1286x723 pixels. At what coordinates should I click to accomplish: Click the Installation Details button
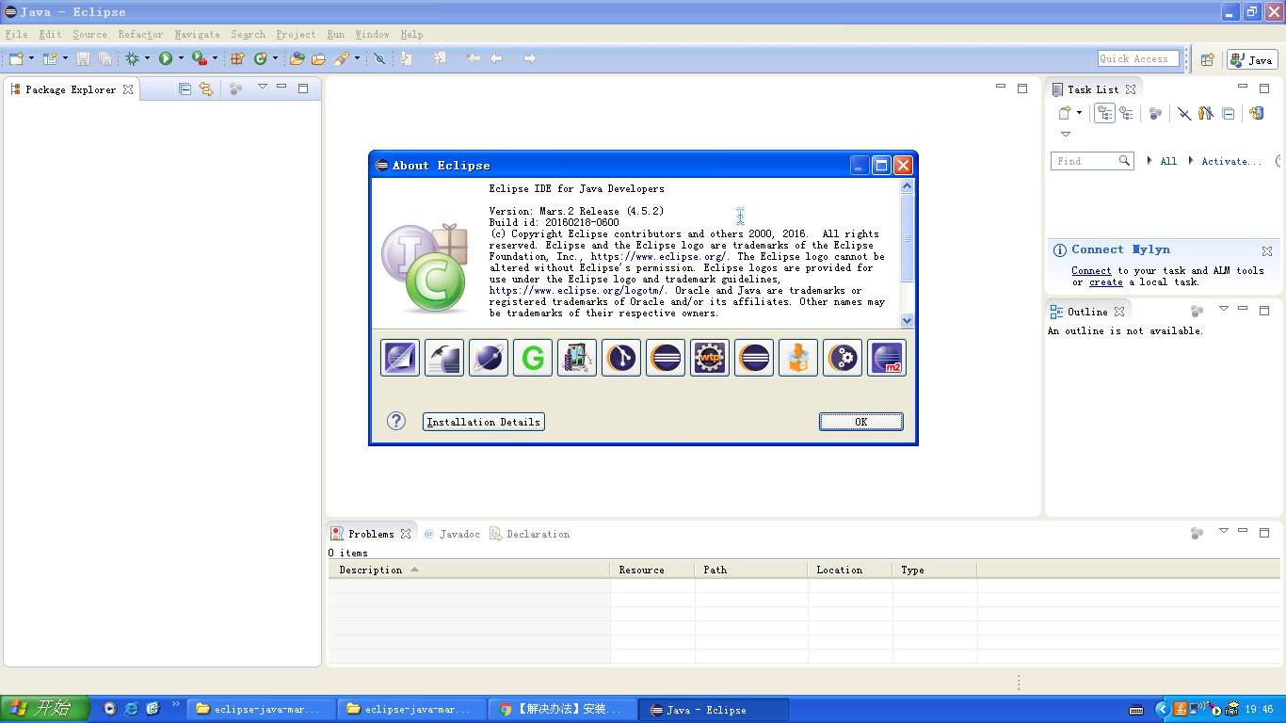click(x=484, y=422)
